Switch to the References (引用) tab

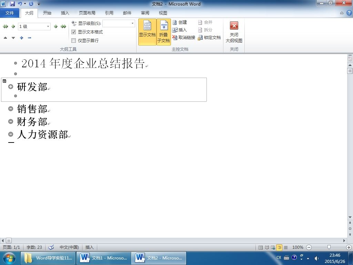pyautogui.click(x=109, y=13)
